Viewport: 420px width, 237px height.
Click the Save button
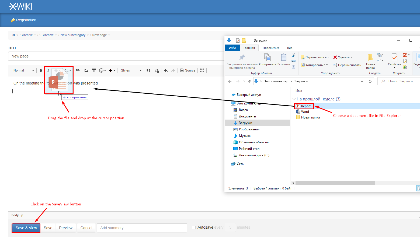(48, 228)
